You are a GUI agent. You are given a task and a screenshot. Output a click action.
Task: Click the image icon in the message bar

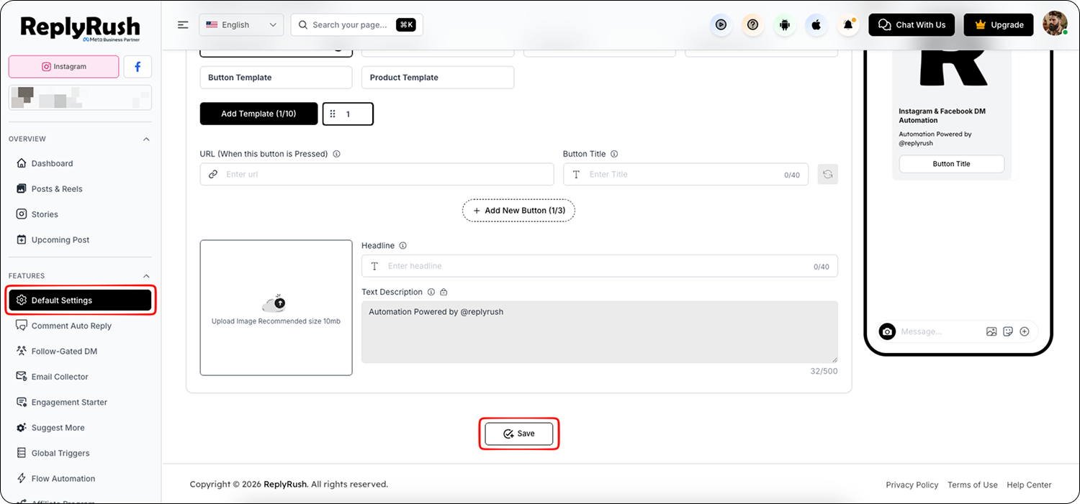[991, 331]
